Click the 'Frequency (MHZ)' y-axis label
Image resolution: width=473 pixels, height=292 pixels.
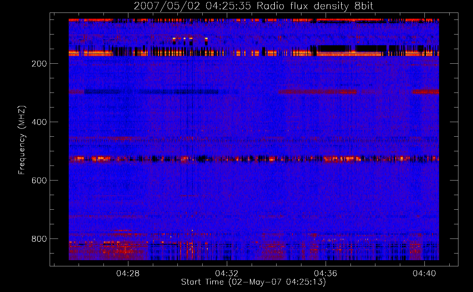point(22,140)
